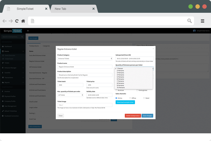Choose 1 Person from the list
Viewport: 211px width, 141px height.
coord(134,69)
